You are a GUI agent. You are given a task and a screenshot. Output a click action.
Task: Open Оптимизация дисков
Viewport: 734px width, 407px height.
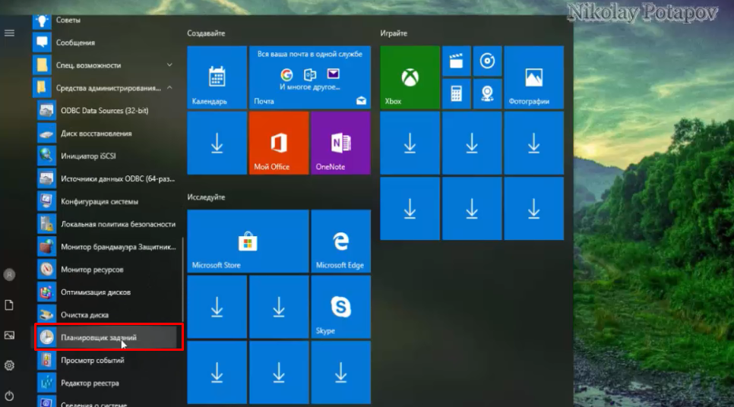click(x=107, y=292)
